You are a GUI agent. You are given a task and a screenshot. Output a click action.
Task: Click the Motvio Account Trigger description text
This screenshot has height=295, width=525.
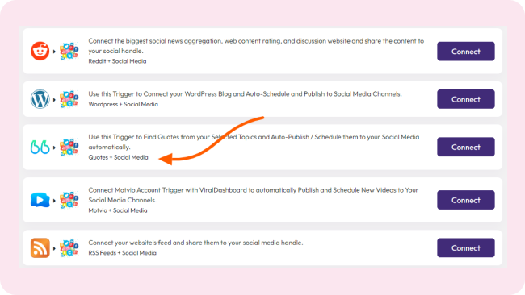[x=254, y=195]
